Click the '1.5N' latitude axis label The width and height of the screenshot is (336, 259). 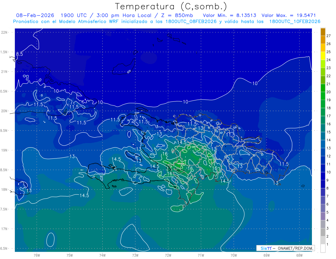[4, 52]
